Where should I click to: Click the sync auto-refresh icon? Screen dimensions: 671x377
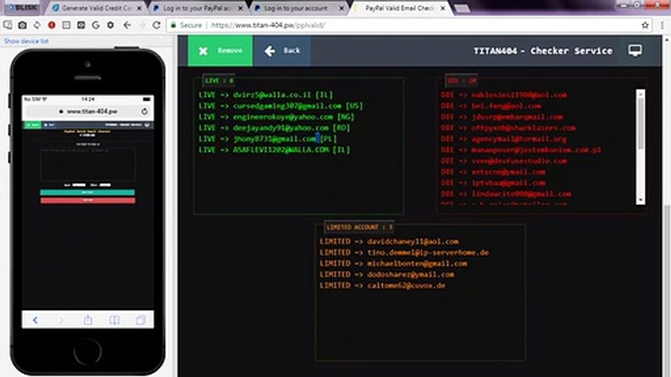[x=37, y=25]
